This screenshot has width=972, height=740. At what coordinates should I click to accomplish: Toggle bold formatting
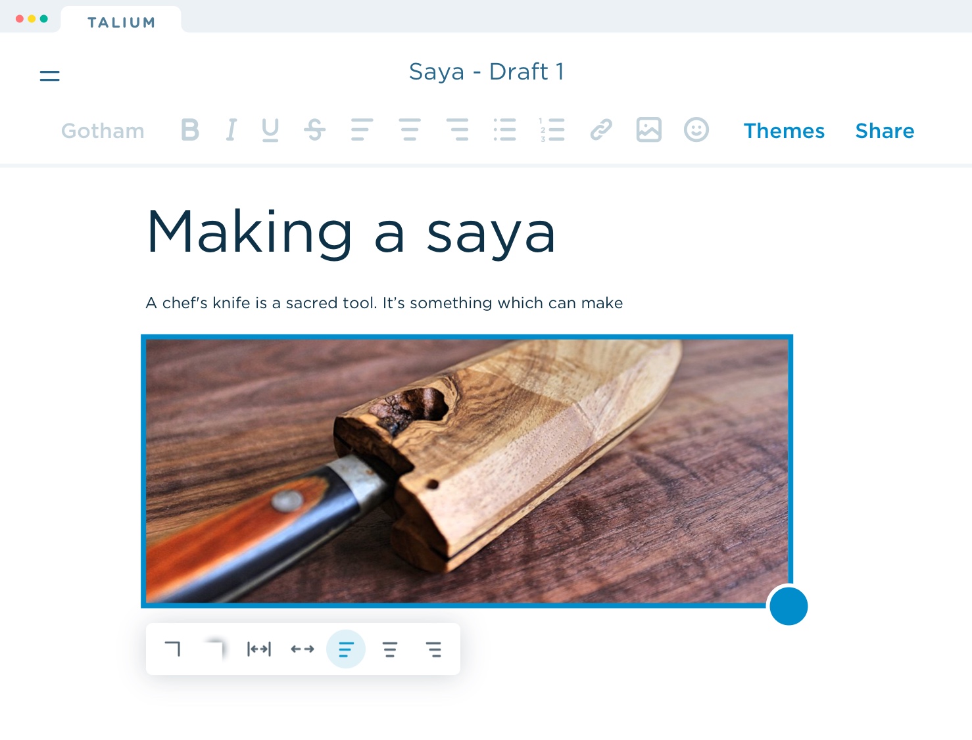(x=190, y=130)
